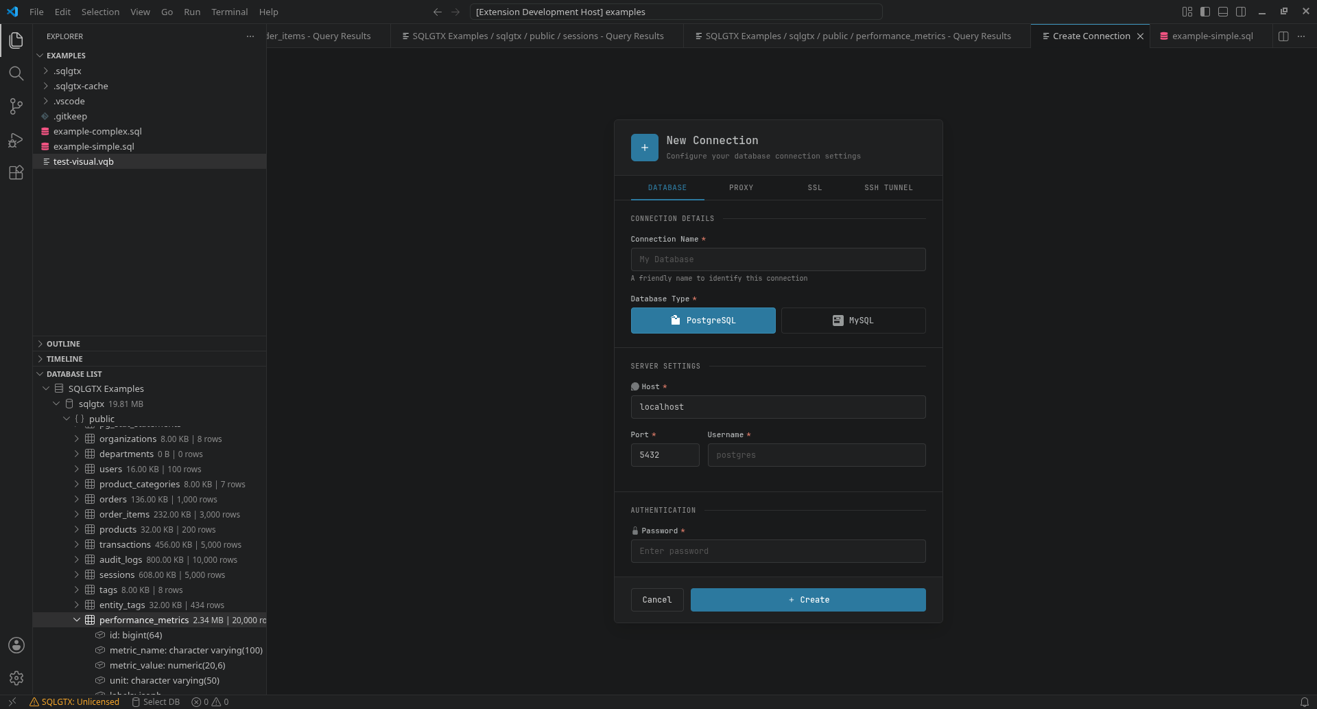Image resolution: width=1317 pixels, height=709 pixels.
Task: Toggle the Primary Side Bar icon
Action: [1205, 12]
